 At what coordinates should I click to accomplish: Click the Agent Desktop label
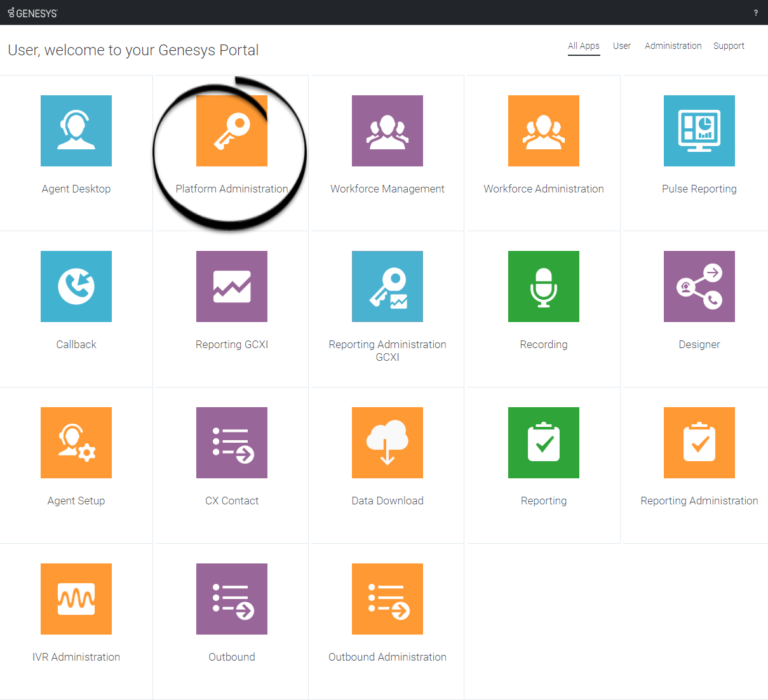coord(76,189)
